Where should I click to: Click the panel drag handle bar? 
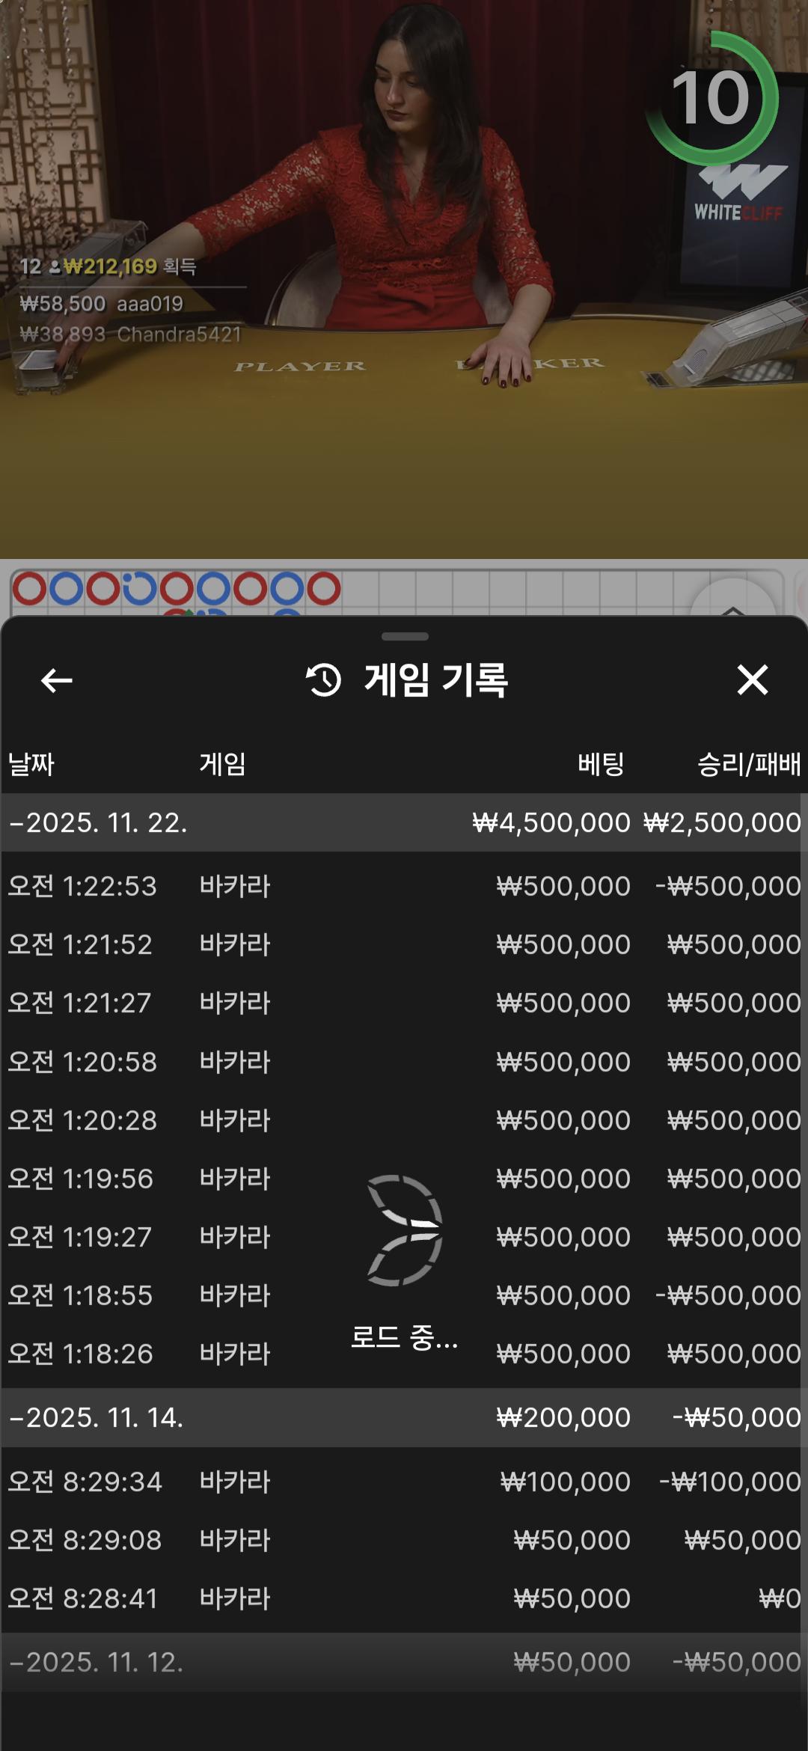pos(405,637)
